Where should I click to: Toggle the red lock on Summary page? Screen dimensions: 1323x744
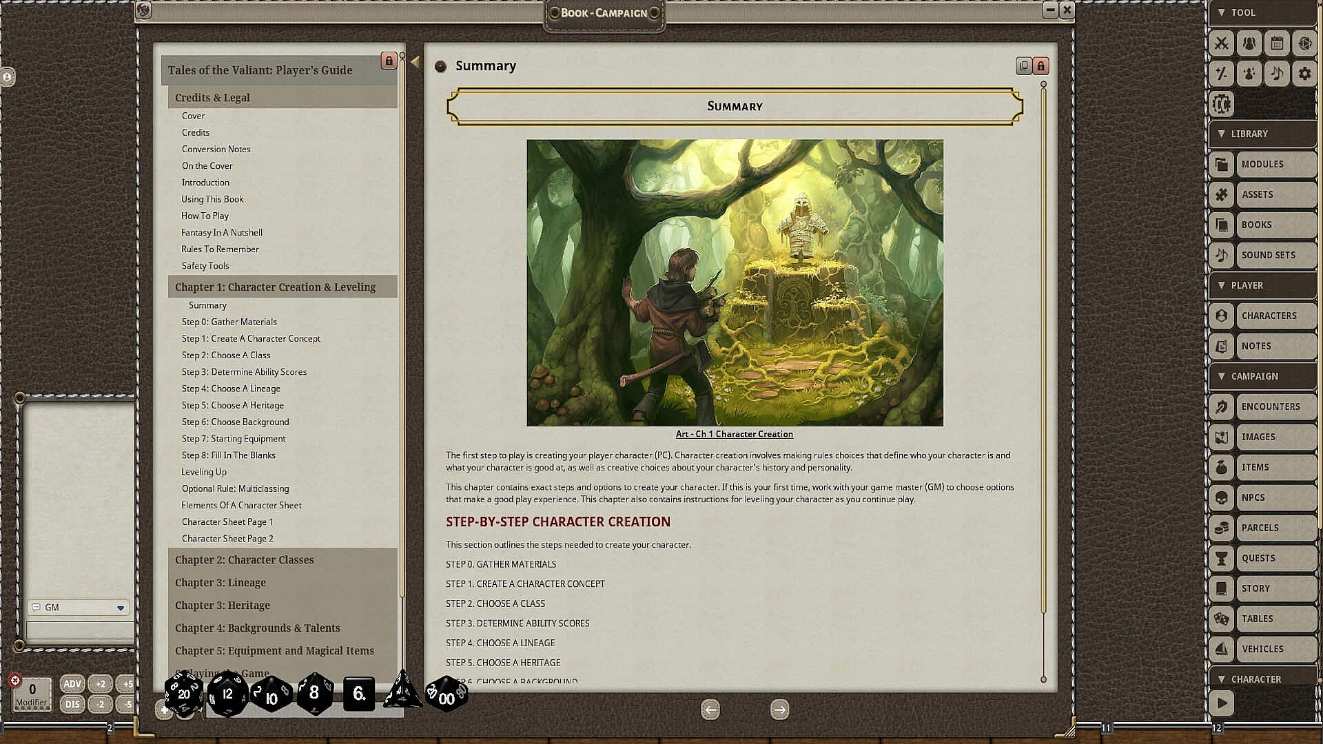[x=1040, y=66]
